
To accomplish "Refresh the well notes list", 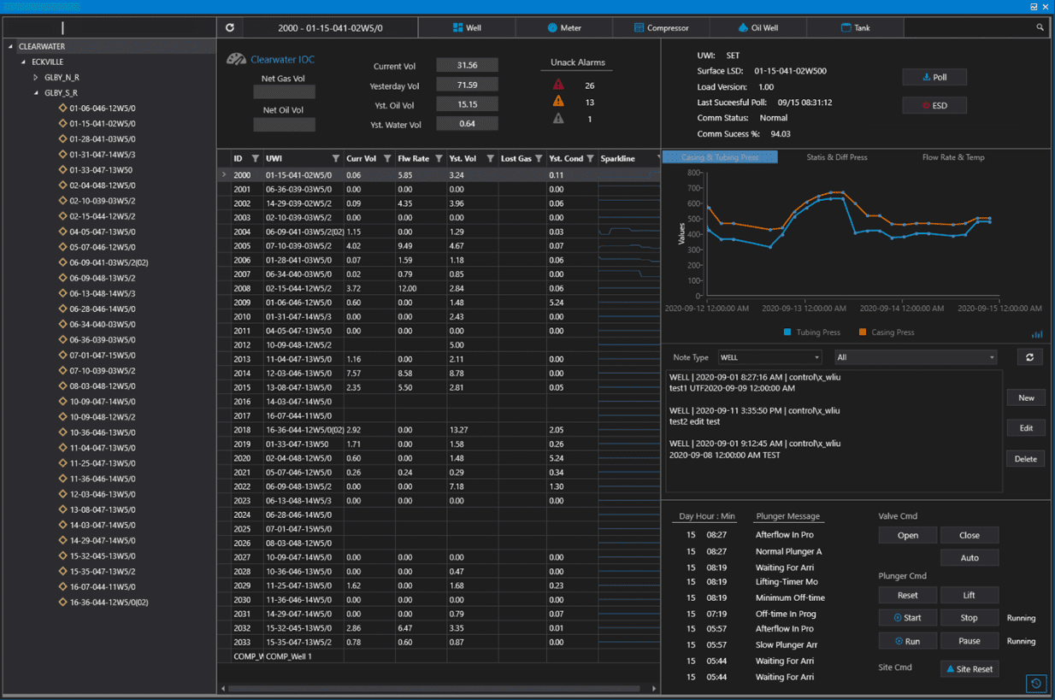I will point(1029,356).
